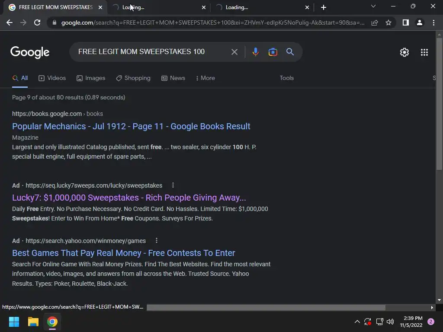Switch to Images results

point(91,78)
